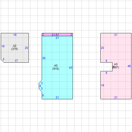Click dimension 19 on A2 top edge
132x132 pixels.
point(15,35)
